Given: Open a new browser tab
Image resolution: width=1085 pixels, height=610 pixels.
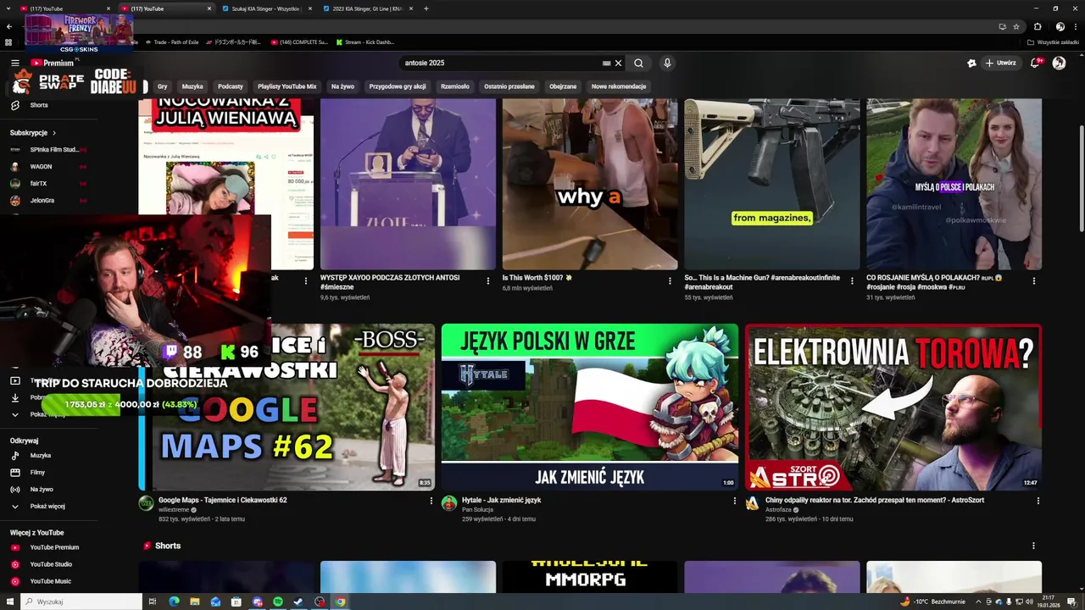Looking at the screenshot, I should [426, 8].
